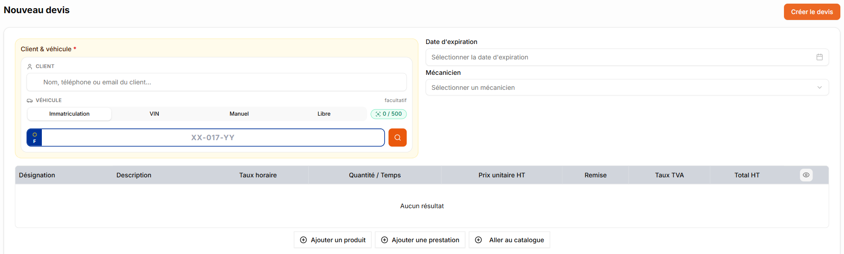The image size is (844, 254).
Task: Click plus icon beside Ajouter une prestation
Action: tap(384, 240)
